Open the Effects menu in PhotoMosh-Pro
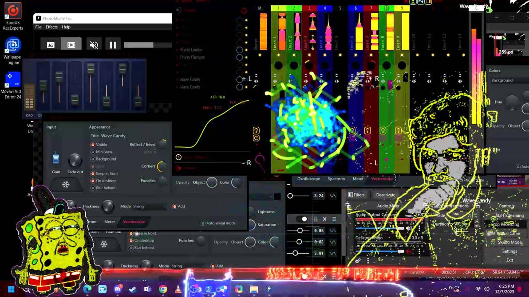The image size is (529, 297). (51, 27)
